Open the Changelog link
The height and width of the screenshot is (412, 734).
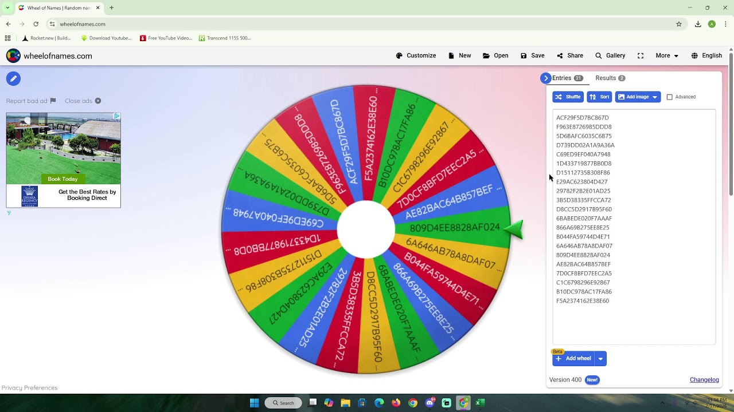point(704,380)
